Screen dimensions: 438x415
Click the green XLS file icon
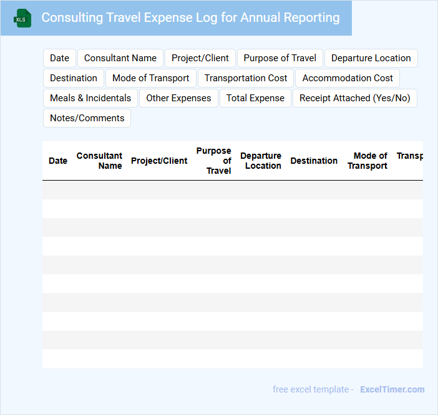point(22,18)
